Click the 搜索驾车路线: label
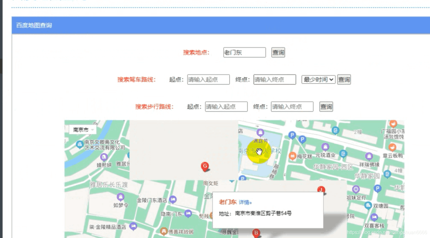The image size is (430, 238). tap(137, 80)
